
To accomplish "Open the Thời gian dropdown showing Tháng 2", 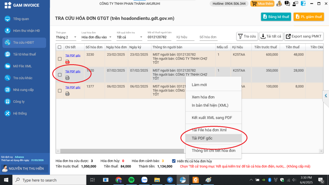I will [66, 37].
